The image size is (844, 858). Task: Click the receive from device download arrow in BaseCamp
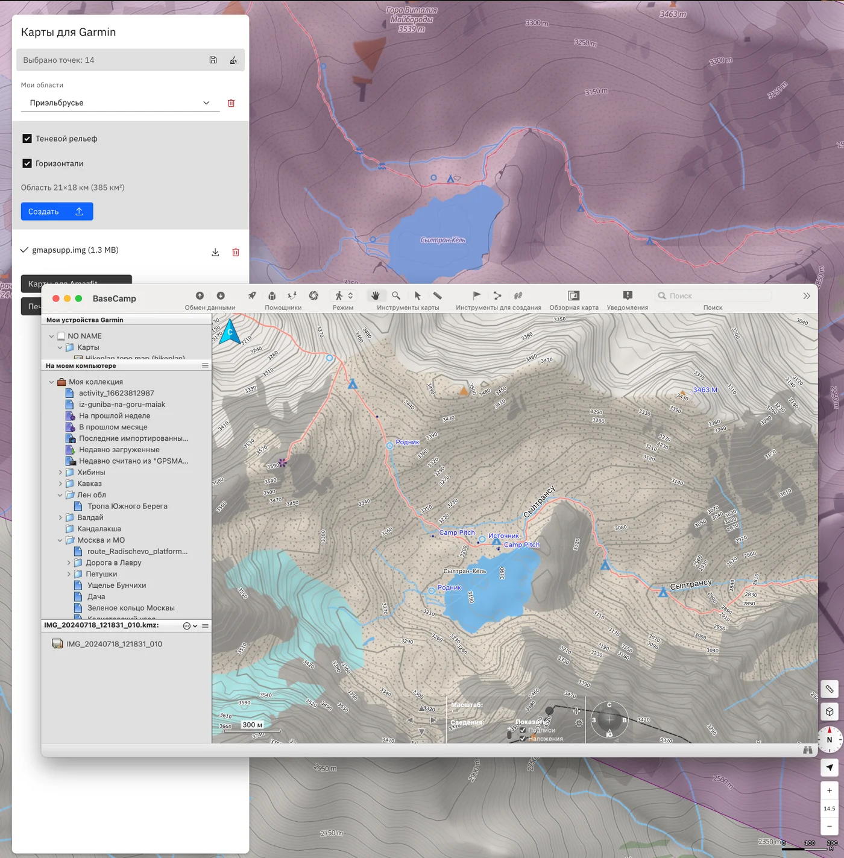[x=221, y=295]
